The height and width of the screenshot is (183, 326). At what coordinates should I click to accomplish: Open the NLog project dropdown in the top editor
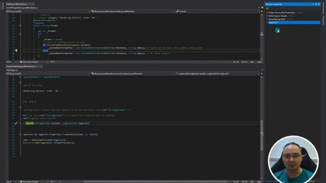tap(48, 11)
